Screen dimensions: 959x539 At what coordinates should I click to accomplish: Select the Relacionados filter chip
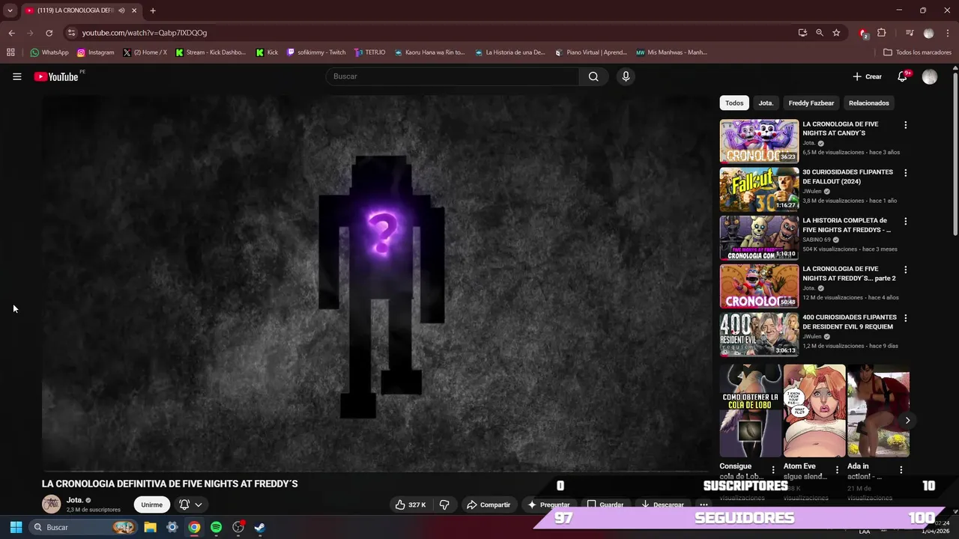point(869,103)
